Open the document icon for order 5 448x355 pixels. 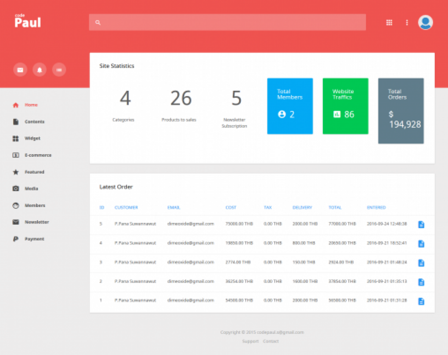coord(421,224)
